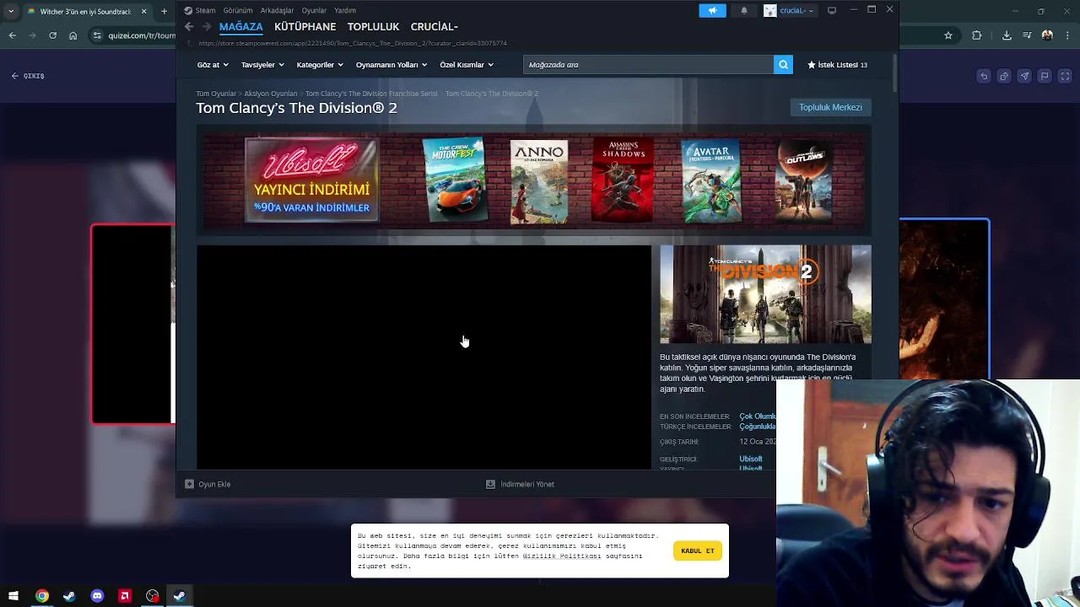
Task: Click the send icon in the quiz toolbar
Action: pos(1024,76)
